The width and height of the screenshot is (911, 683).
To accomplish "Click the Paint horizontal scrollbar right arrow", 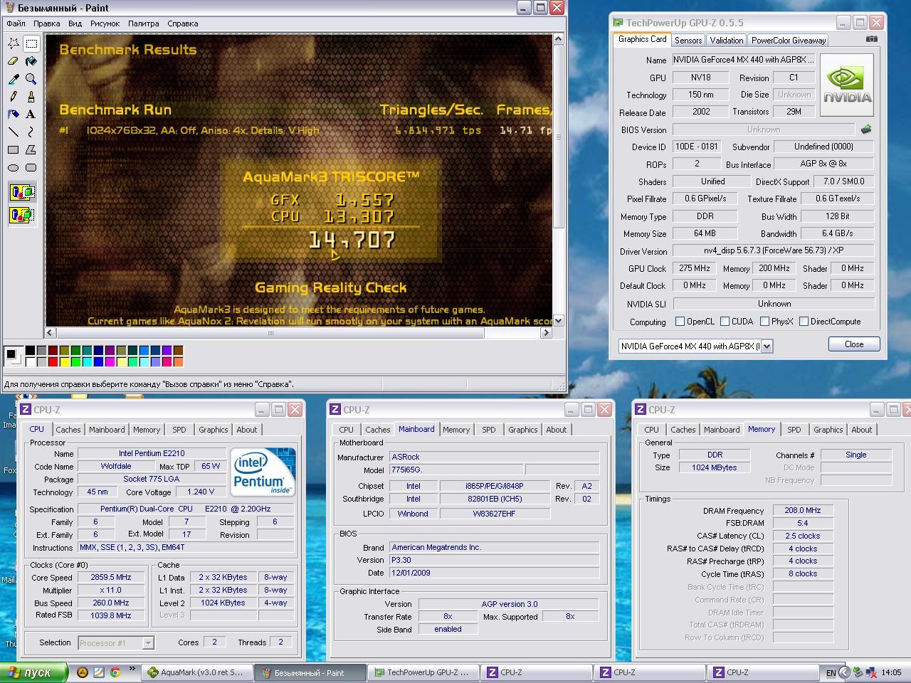I will (547, 333).
